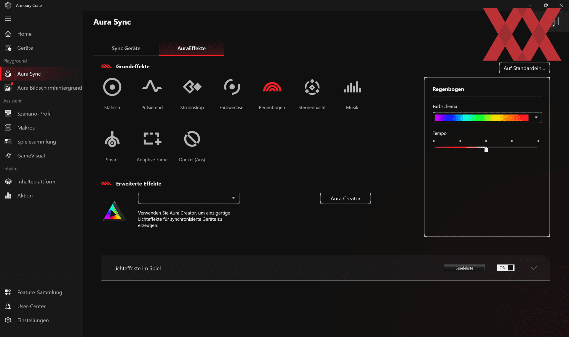The image size is (569, 337).
Task: Set Tempo to the slowest dot
Action: coord(434,141)
